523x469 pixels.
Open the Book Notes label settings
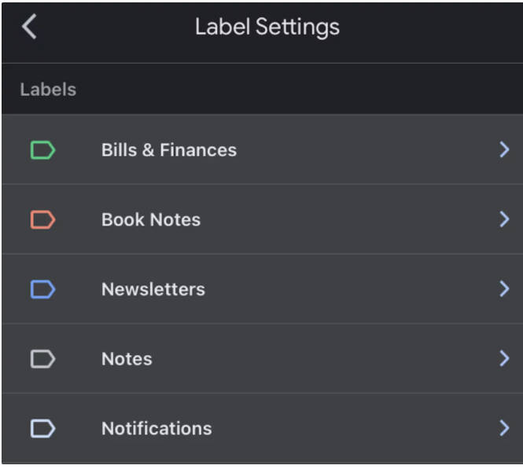(x=262, y=219)
